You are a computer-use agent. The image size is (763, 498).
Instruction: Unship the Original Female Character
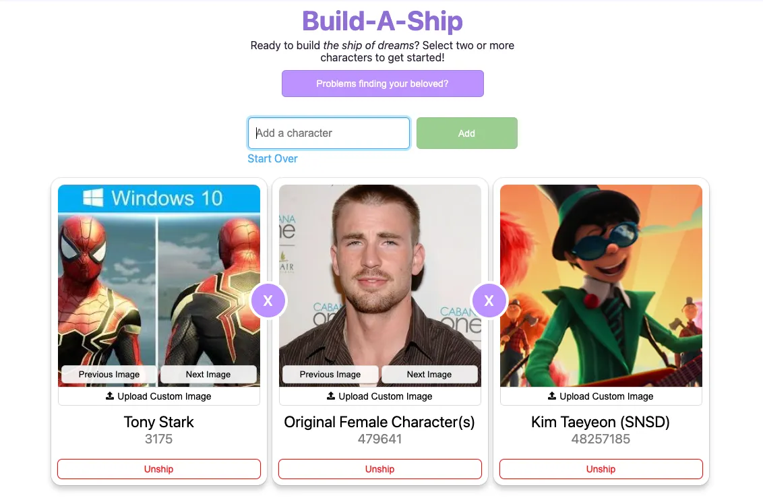click(379, 469)
